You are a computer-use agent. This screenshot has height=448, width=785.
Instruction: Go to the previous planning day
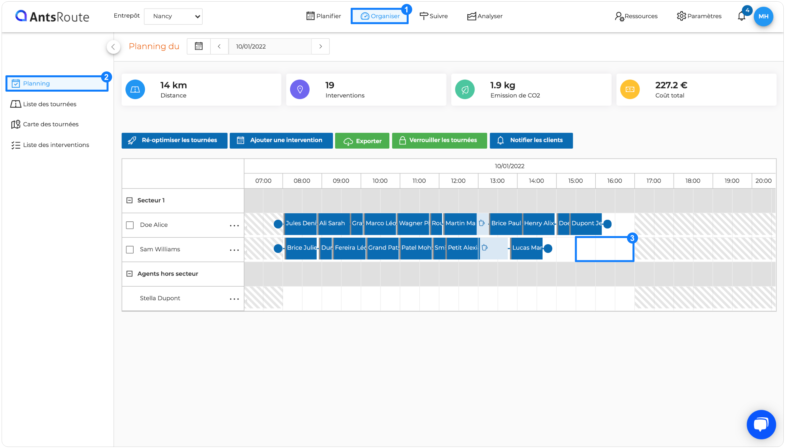pyautogui.click(x=219, y=46)
